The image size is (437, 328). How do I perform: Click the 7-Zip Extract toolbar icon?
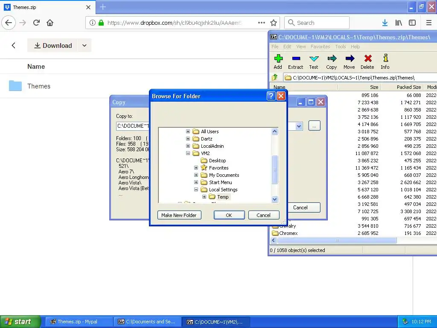(x=296, y=59)
